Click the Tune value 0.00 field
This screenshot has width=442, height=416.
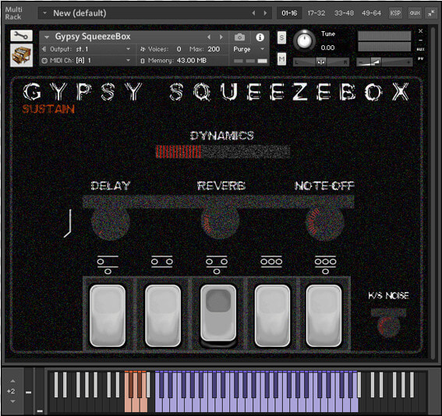click(327, 48)
